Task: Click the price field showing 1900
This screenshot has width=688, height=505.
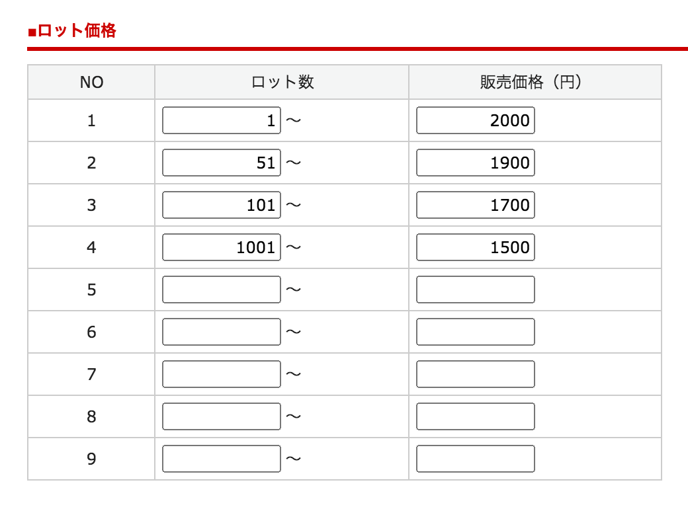Action: tap(475, 163)
